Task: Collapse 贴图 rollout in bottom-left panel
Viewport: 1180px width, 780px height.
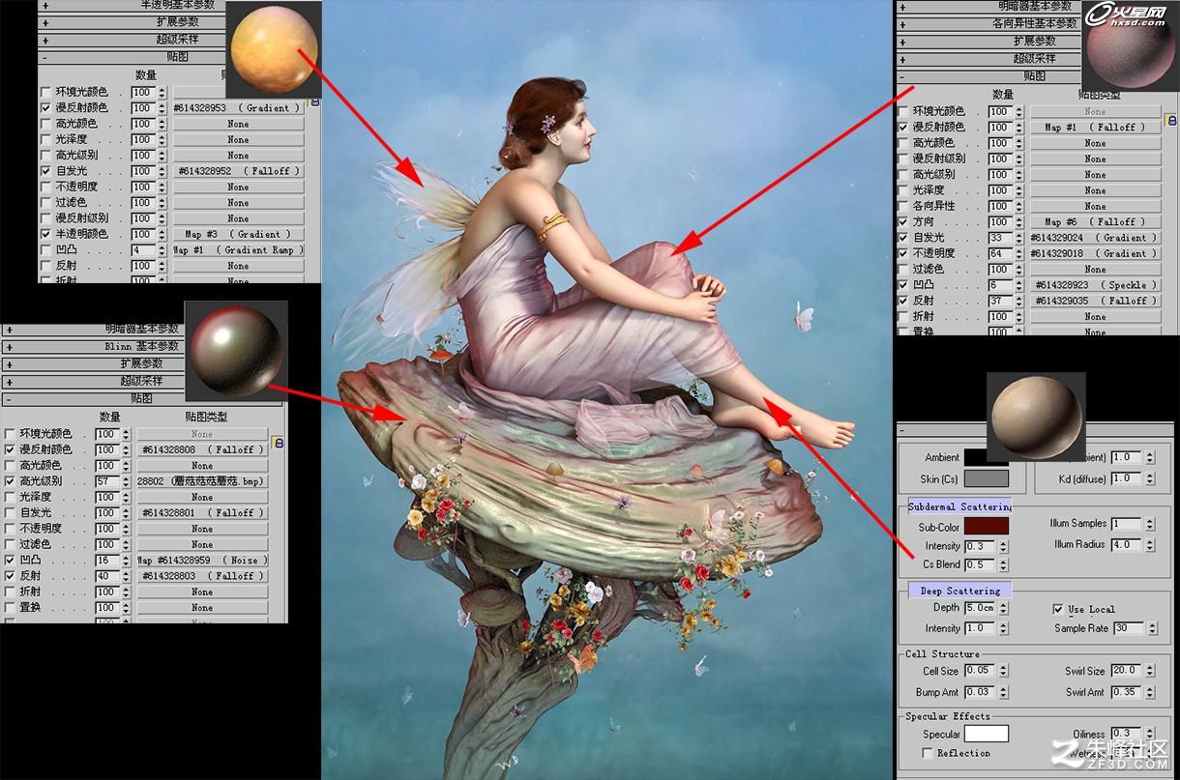Action: pos(142,398)
